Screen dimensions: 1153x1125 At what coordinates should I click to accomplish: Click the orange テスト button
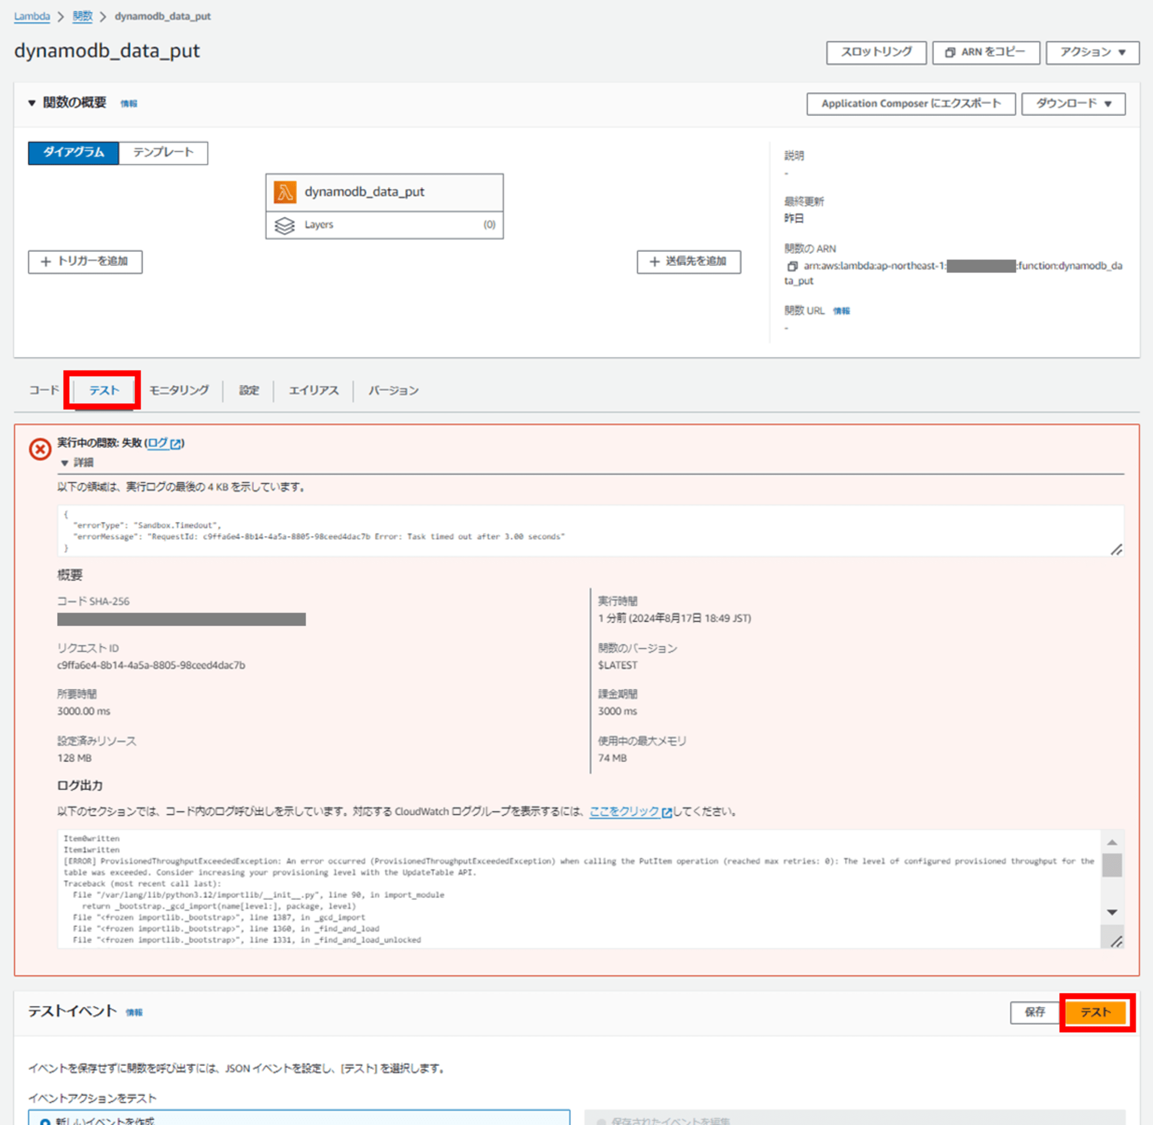pyautogui.click(x=1096, y=1012)
